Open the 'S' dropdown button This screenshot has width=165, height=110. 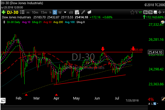click(146, 12)
